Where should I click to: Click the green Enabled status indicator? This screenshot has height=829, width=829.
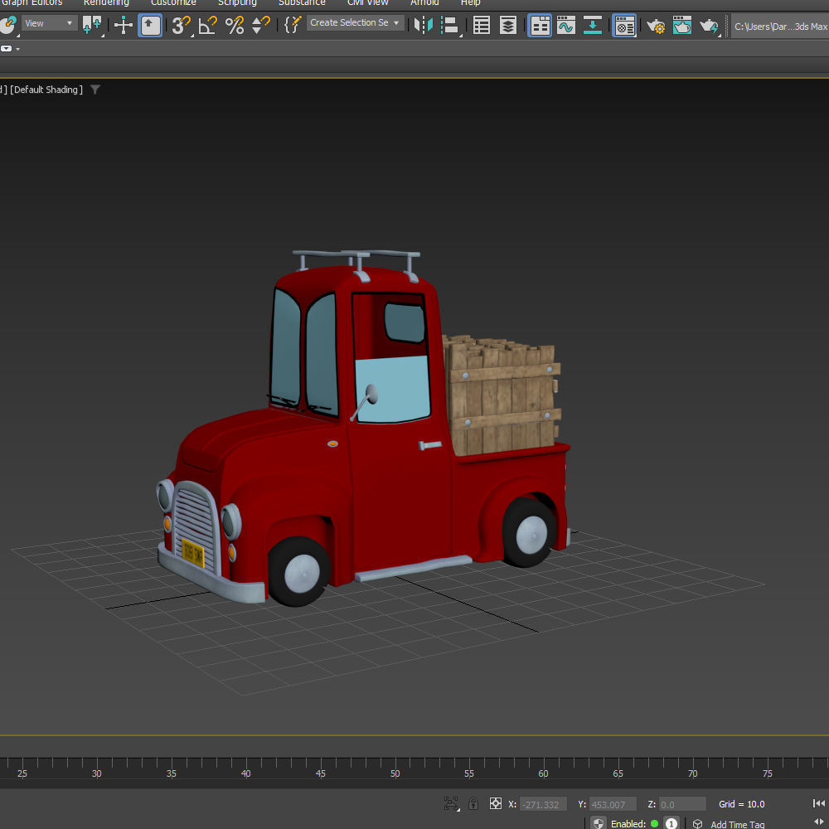tap(655, 824)
